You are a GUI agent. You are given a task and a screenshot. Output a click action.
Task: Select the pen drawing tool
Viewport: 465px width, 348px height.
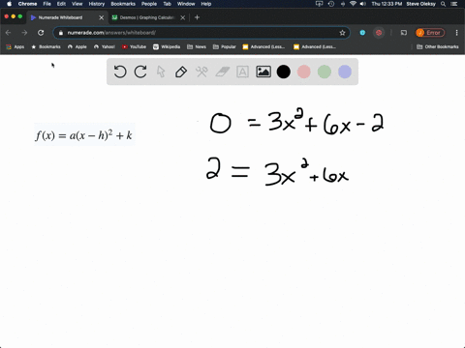tap(181, 72)
